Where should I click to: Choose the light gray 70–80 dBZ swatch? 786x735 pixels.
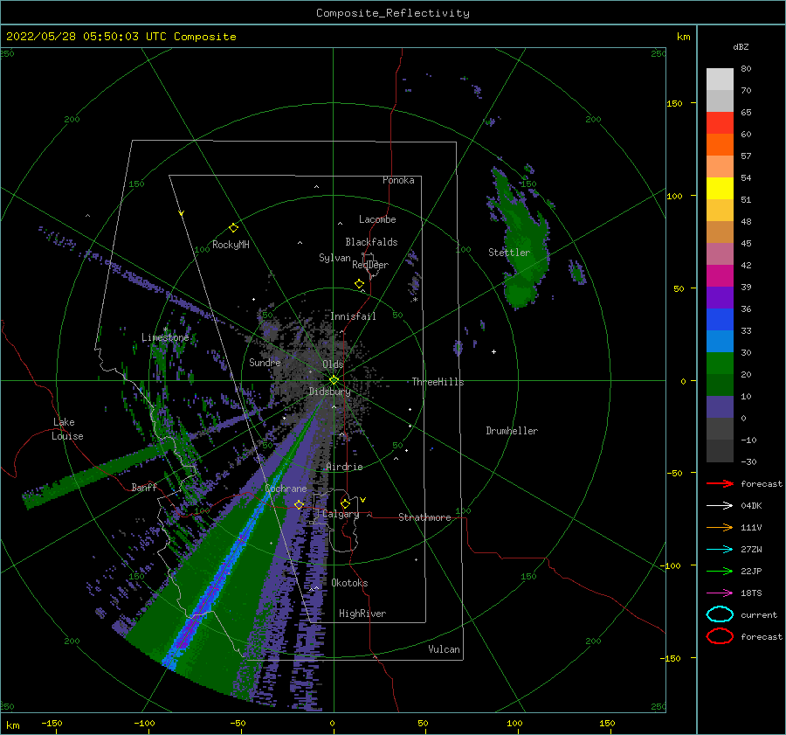720,80
